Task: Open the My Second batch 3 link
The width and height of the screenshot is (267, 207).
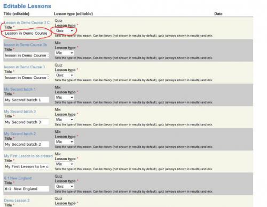Action: click(x=20, y=112)
